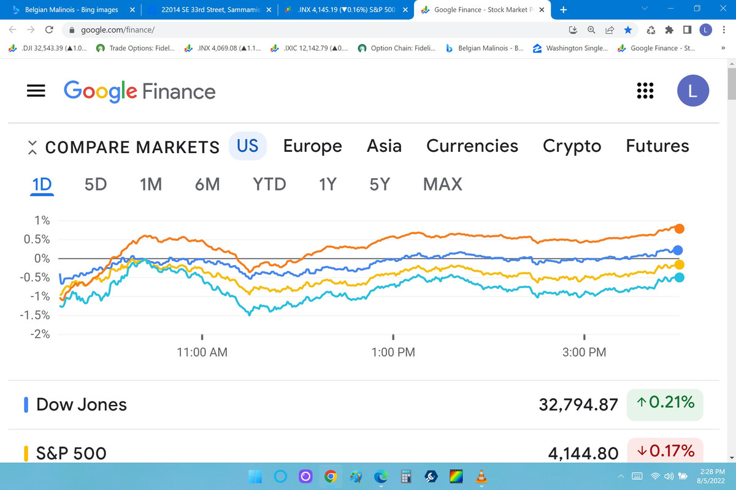Open the Option Chain Fidelity bookmark
Screen dimensions: 736x490
tap(397, 48)
